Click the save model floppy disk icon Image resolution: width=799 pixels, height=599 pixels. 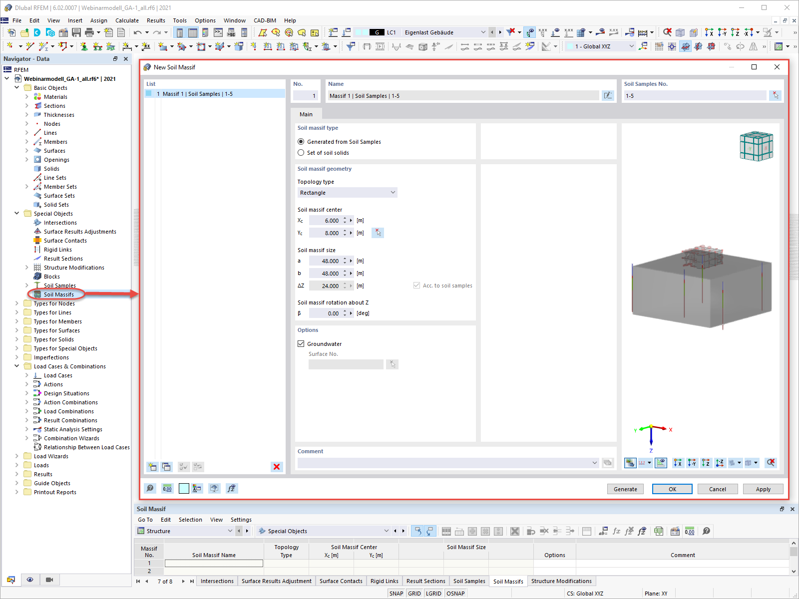point(76,32)
